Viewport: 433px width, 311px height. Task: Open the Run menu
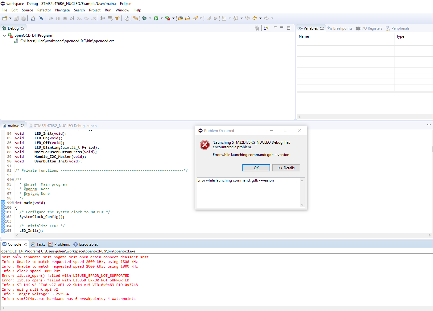(108, 10)
